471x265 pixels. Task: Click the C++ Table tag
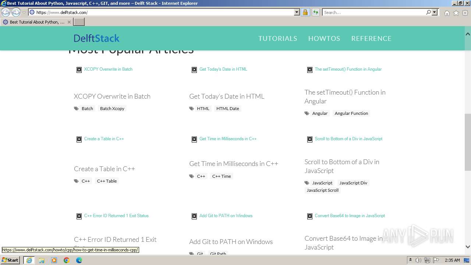[x=107, y=181]
